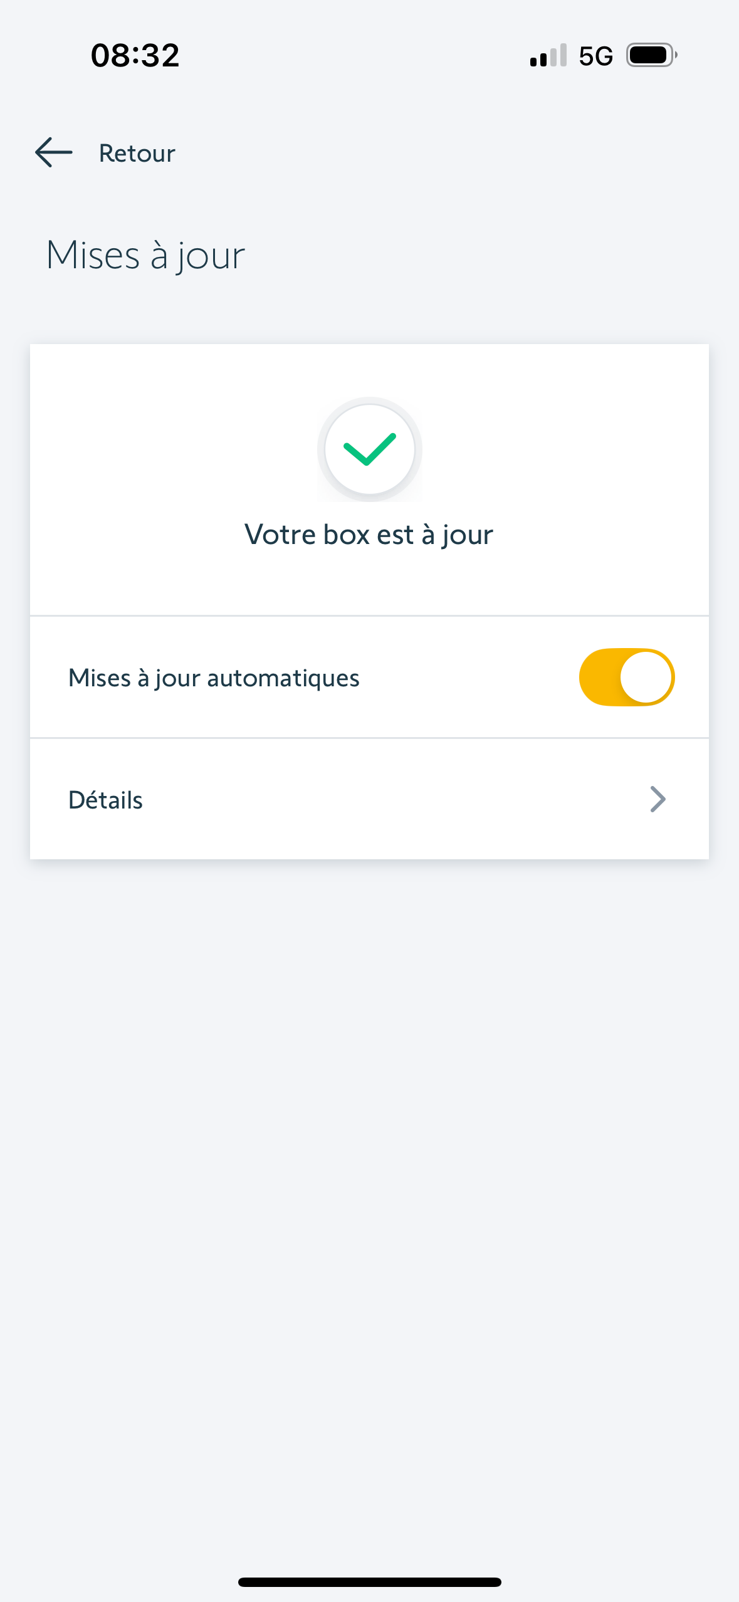Image resolution: width=739 pixels, height=1602 pixels.
Task: Tap the white knob of the yellow switch
Action: (x=646, y=678)
